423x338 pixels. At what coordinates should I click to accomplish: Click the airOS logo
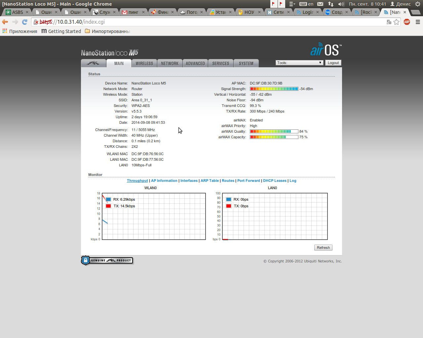[326, 50]
